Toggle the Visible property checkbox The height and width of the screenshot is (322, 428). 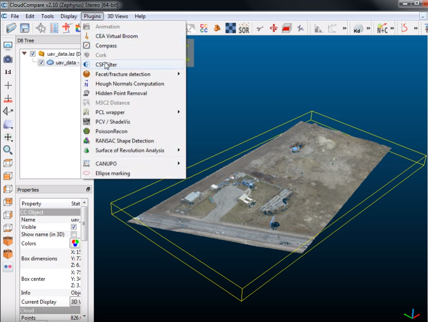pos(73,227)
